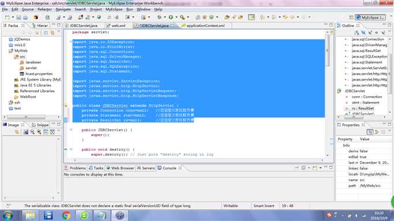394x221 pixels.
Task: Click the last edit location toolbar icon
Action: pos(286,17)
